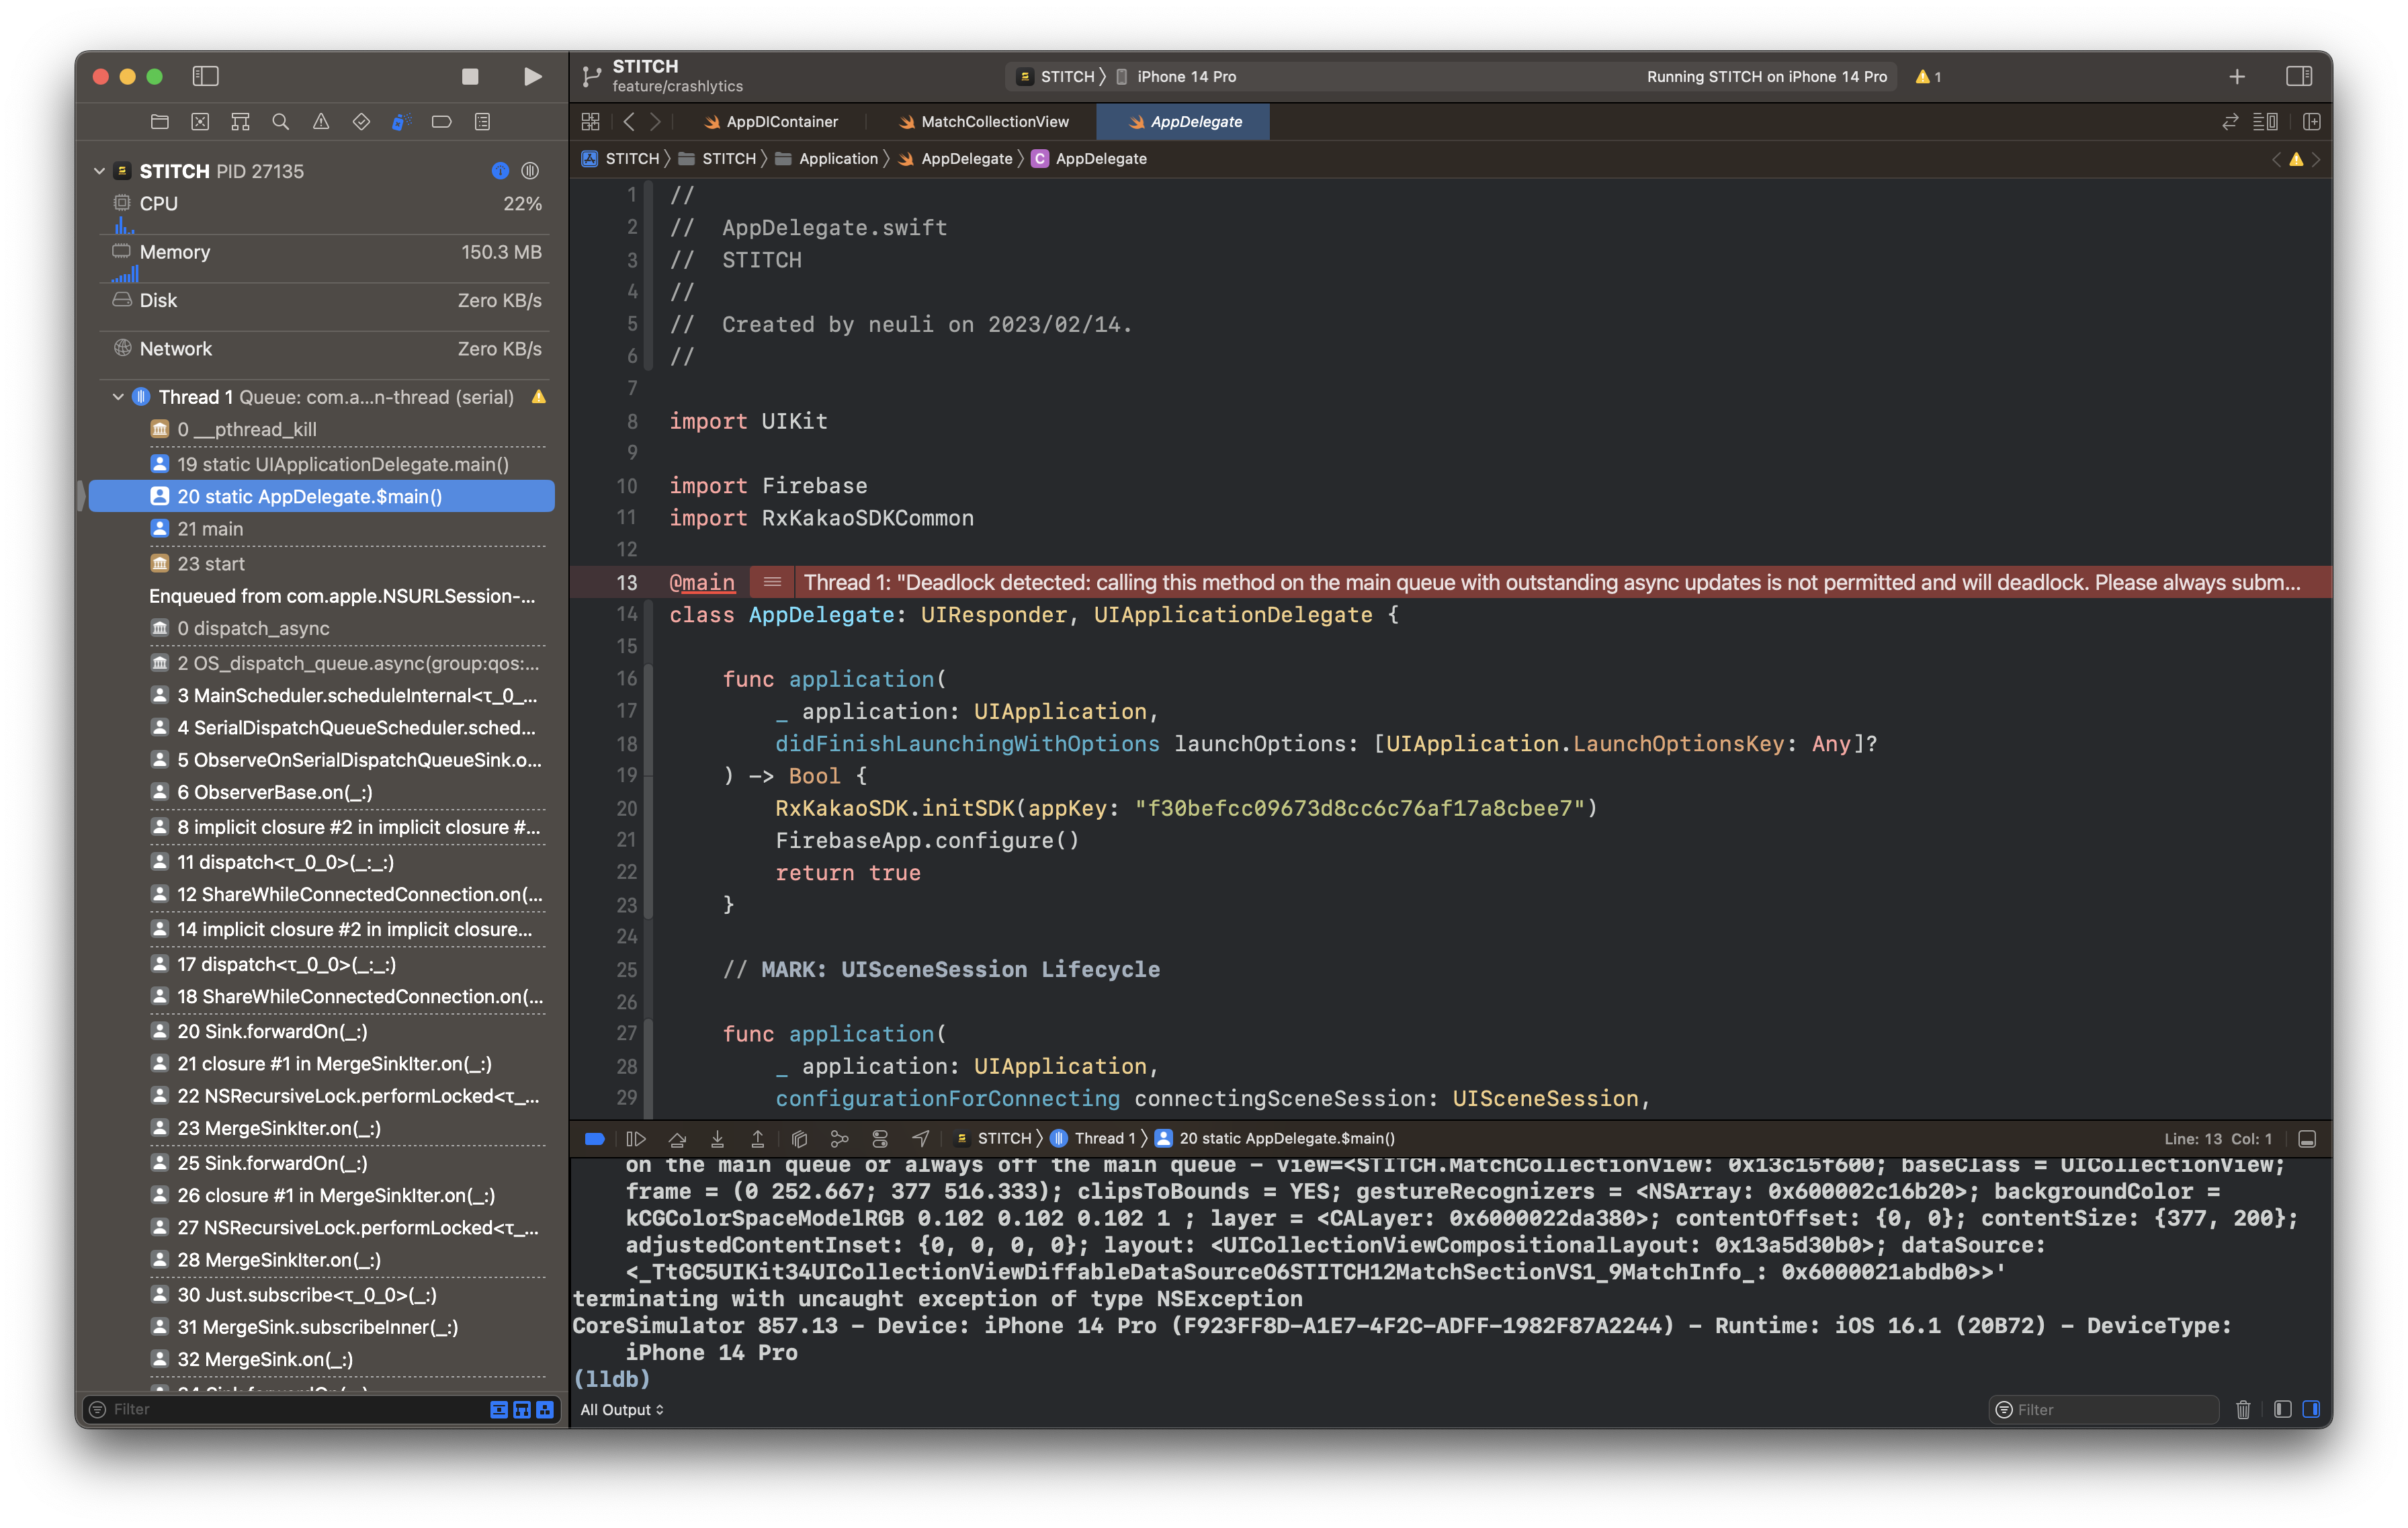The height and width of the screenshot is (1528, 2408).
Task: Click Continue program execution in the debug bar
Action: tap(635, 1138)
